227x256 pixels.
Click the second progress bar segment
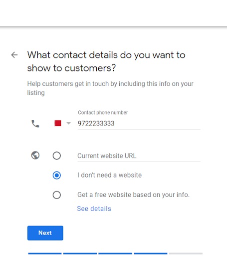(x=80, y=253)
